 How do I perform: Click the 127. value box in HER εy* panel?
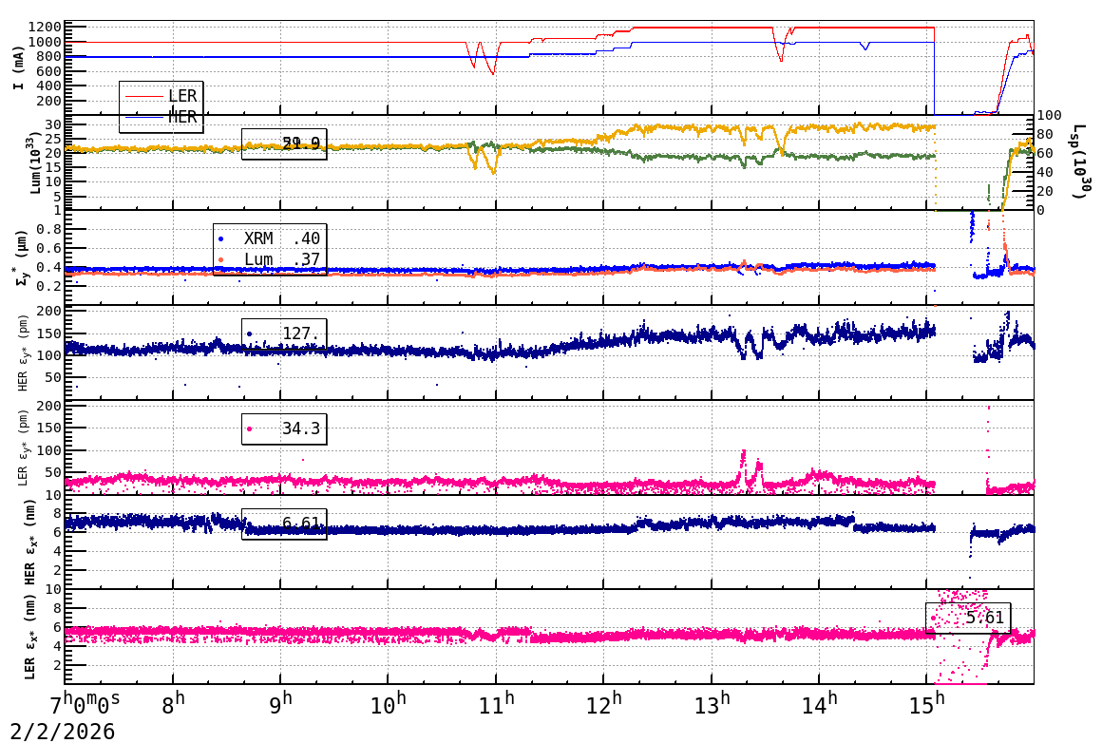(284, 333)
